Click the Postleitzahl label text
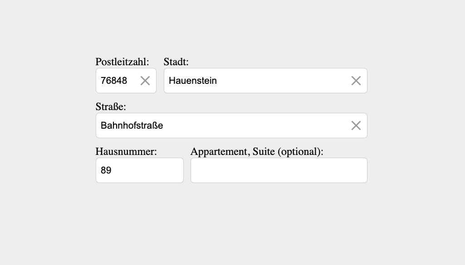The height and width of the screenshot is (265, 465). pos(122,62)
